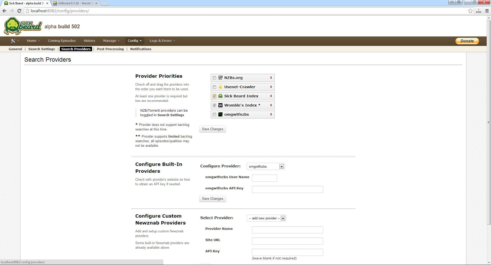Screen dimensions: 491x265
Task: Click the page vertical scrollbar
Action: pos(489,122)
